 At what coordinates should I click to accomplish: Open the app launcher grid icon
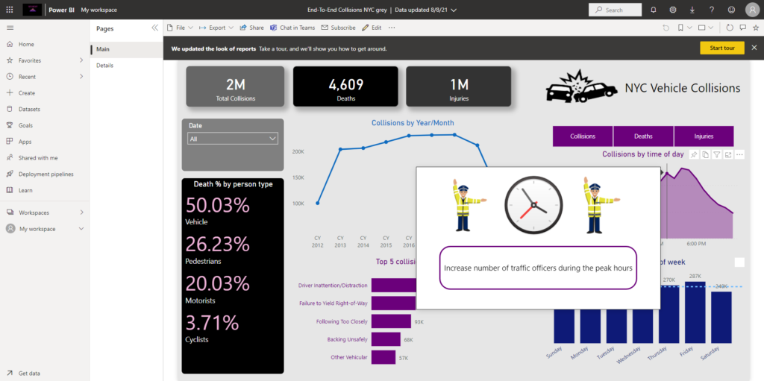click(10, 10)
